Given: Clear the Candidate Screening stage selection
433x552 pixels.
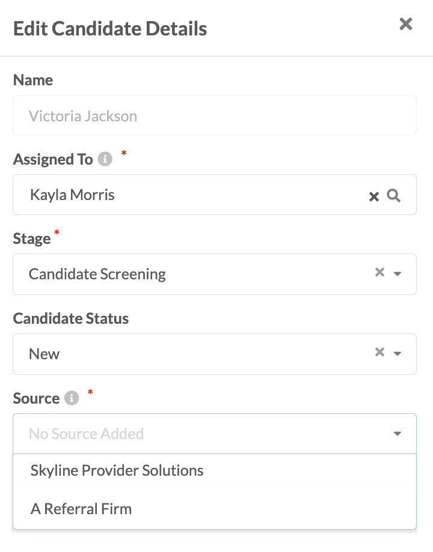Looking at the screenshot, I should [379, 272].
